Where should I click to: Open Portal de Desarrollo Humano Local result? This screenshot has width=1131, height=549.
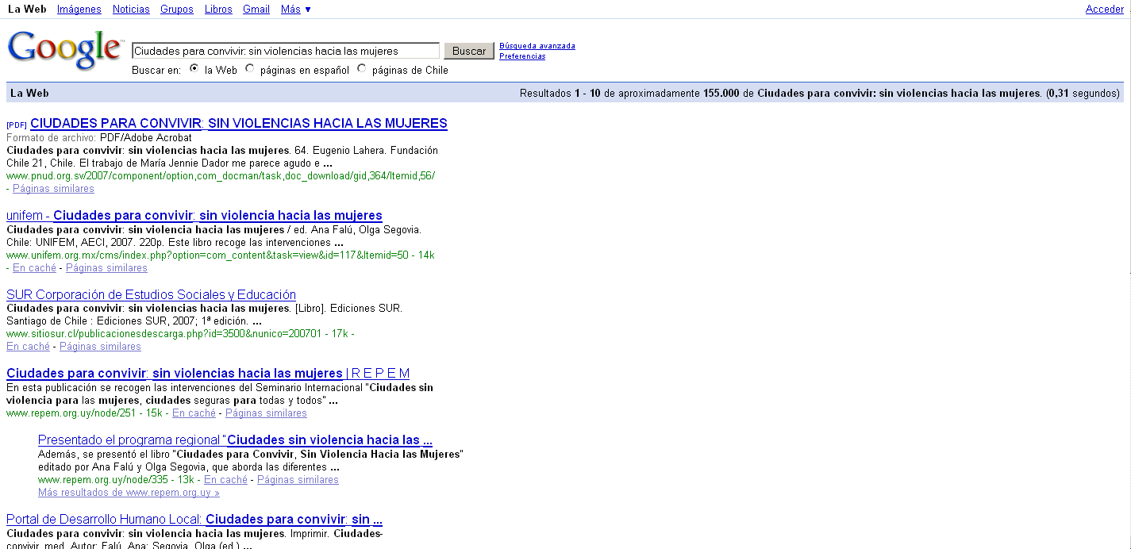(x=194, y=520)
